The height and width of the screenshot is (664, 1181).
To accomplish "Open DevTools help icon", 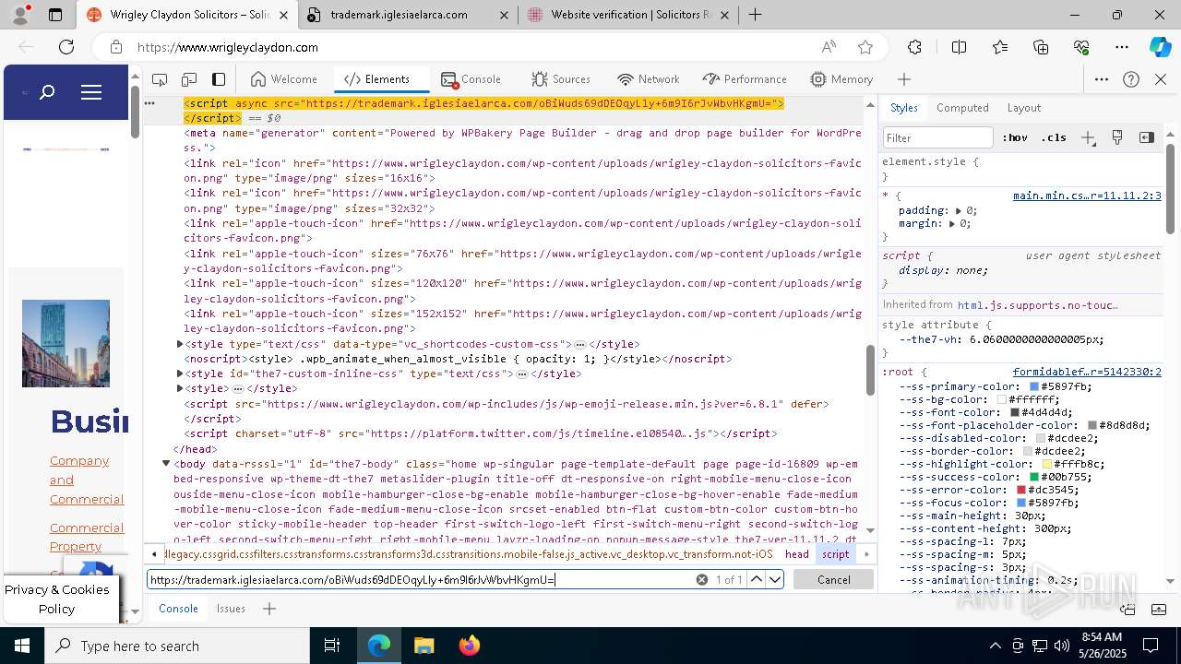I will [1131, 79].
